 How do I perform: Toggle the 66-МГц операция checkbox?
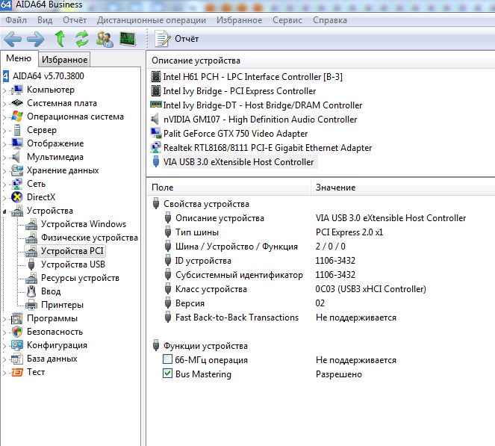167,359
